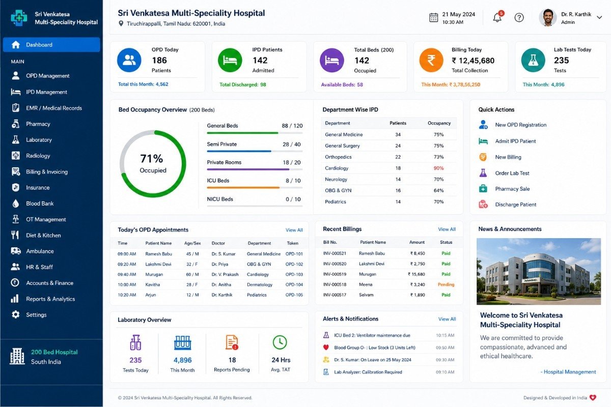The height and width of the screenshot is (407, 611).
Task: Click the 71% Occupied donut chart
Action: [x=153, y=163]
